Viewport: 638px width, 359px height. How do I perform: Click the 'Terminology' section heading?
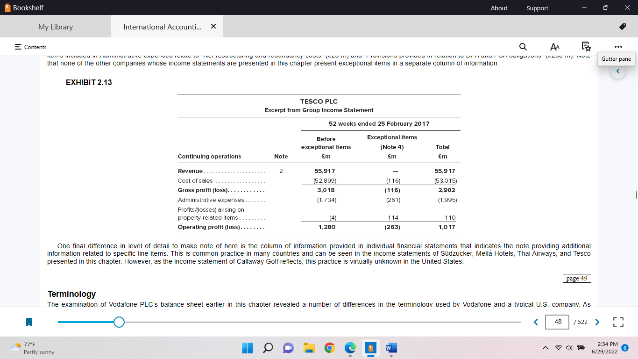pos(71,294)
